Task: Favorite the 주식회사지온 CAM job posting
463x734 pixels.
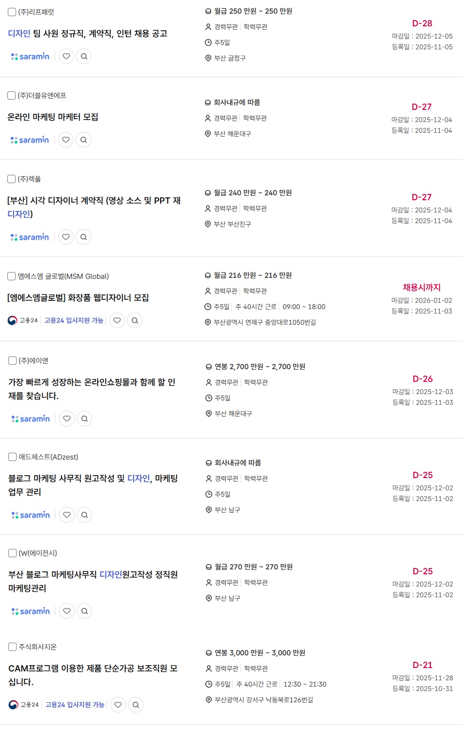Action: 118,705
